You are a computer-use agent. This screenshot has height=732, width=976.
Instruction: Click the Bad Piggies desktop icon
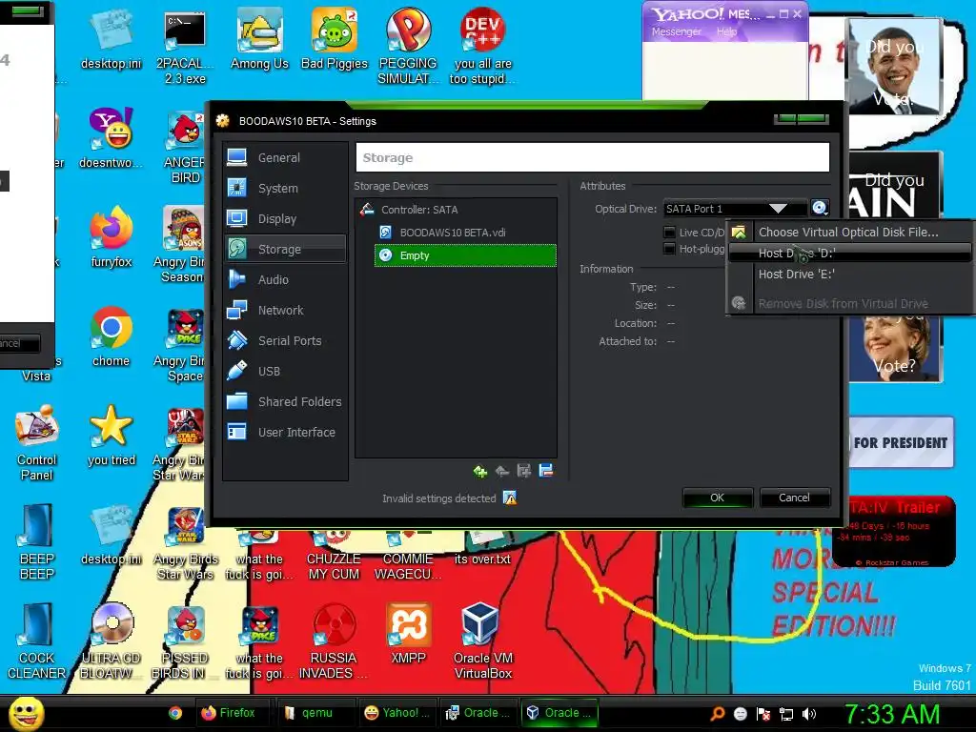(x=335, y=40)
